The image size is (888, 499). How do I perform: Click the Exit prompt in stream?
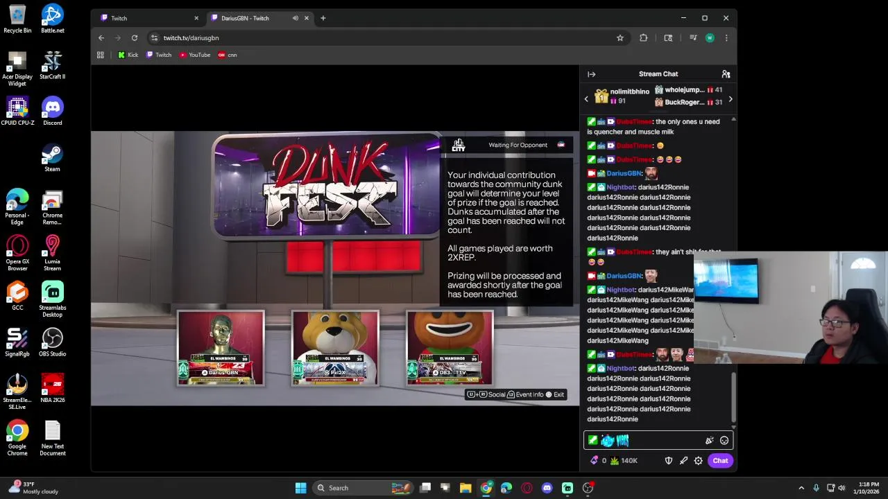point(556,394)
